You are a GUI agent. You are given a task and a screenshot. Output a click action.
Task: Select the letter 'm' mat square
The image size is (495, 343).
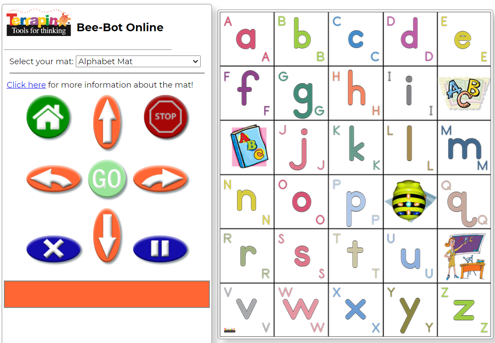[x=464, y=147]
